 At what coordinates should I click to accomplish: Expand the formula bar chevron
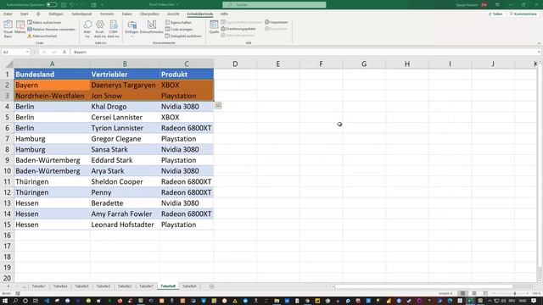(539, 52)
